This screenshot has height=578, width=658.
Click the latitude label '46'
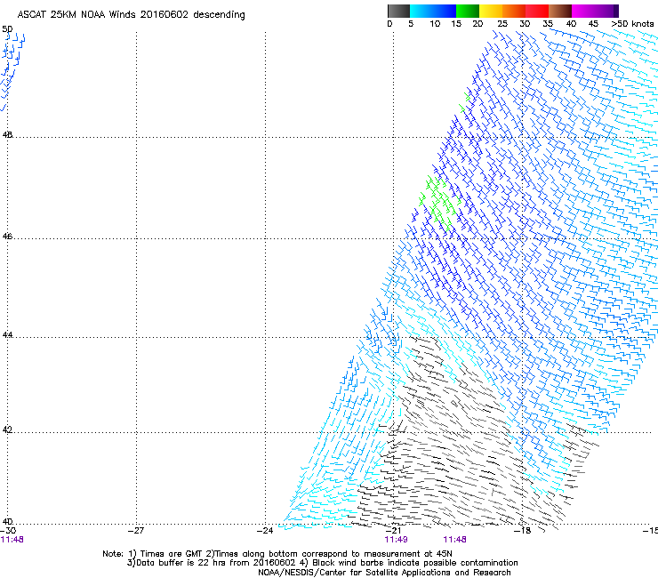coord(7,237)
